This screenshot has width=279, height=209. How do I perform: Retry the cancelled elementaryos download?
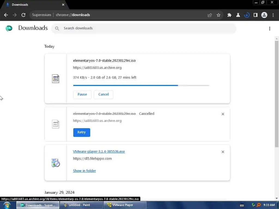click(81, 132)
